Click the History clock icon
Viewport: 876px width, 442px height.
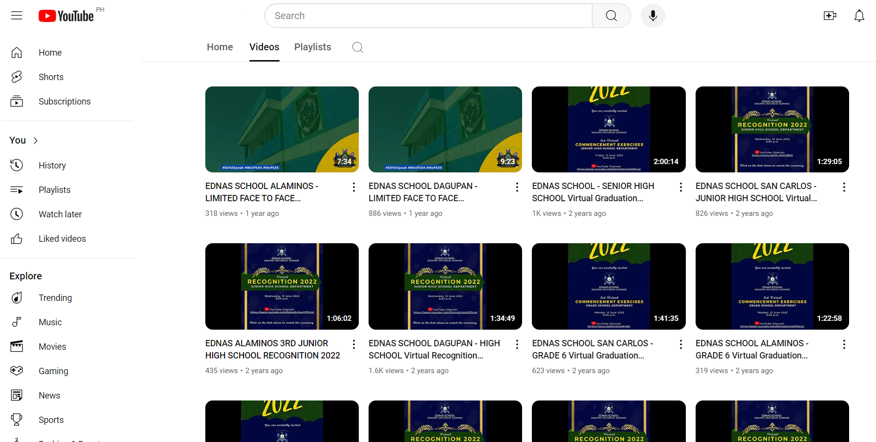17,166
